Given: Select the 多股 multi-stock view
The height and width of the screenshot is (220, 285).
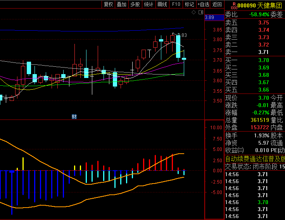Looking at the screenshot, I should pyautogui.click(x=135, y=4).
